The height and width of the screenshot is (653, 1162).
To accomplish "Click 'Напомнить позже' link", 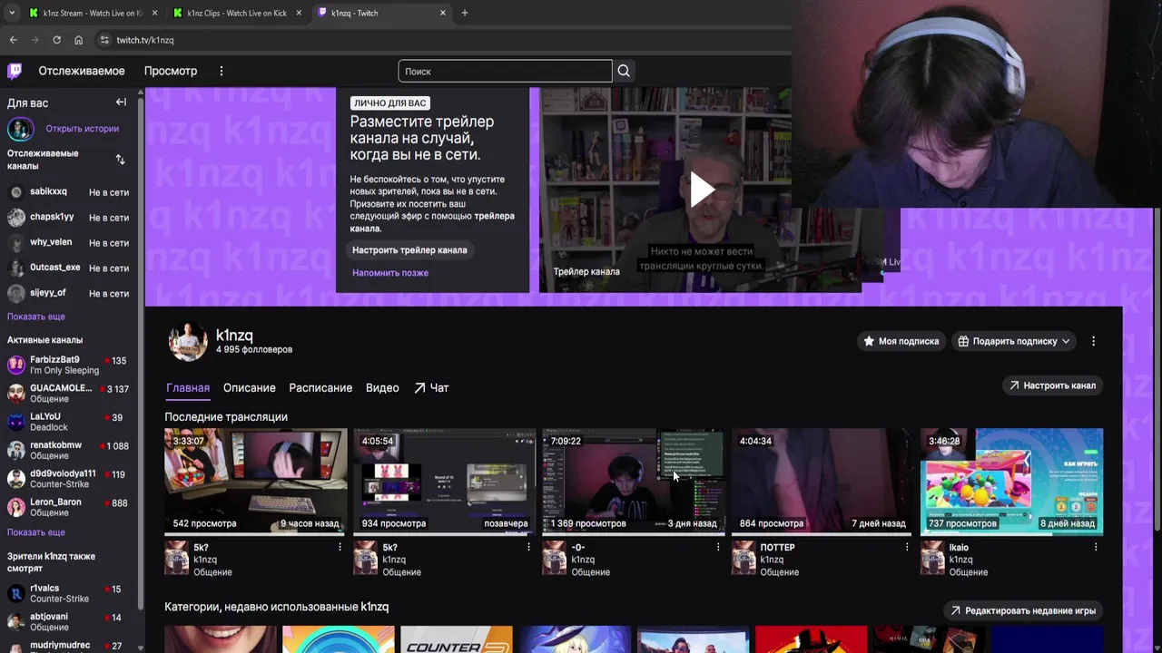I will pos(390,273).
